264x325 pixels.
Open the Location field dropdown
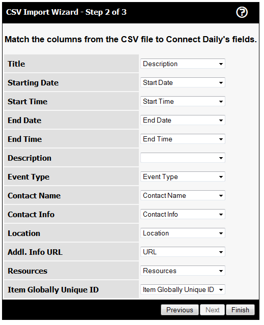tap(183, 233)
